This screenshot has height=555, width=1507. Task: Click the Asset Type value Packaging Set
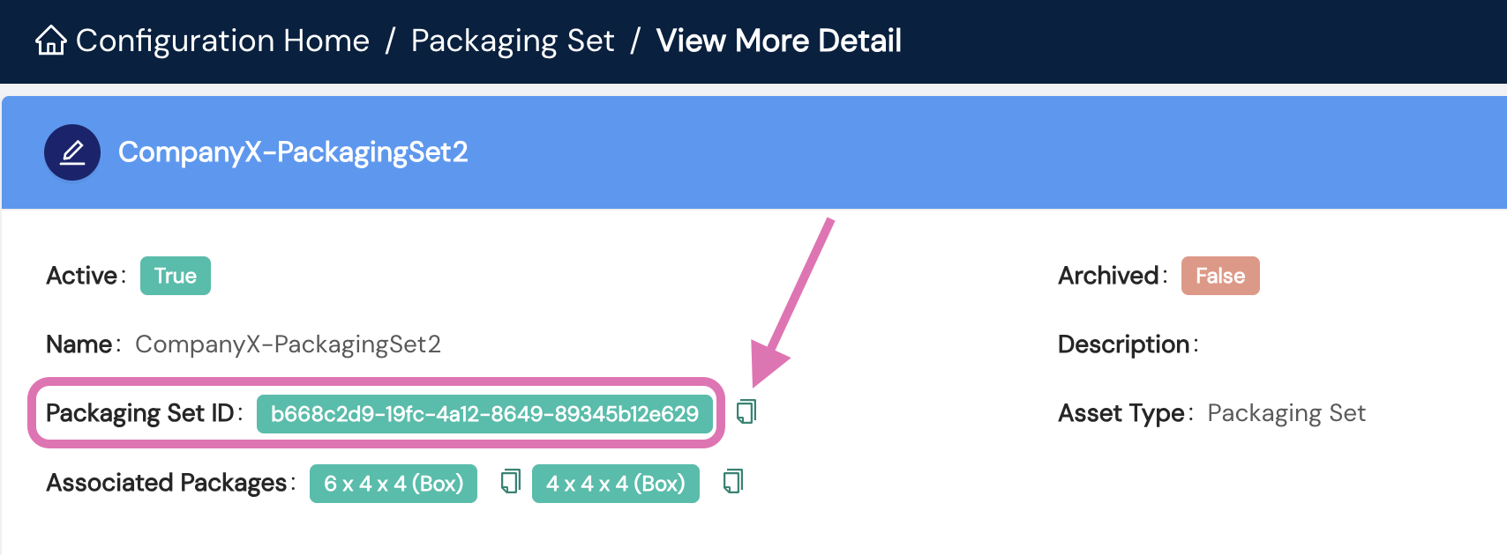click(1286, 412)
